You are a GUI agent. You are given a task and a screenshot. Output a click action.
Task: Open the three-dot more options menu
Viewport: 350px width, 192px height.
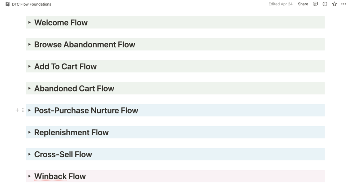344,4
